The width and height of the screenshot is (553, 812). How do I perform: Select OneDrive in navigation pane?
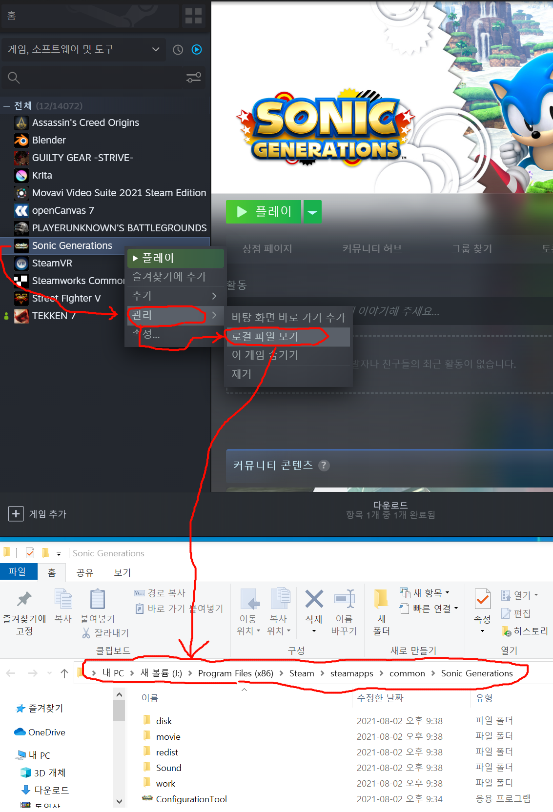(46, 732)
